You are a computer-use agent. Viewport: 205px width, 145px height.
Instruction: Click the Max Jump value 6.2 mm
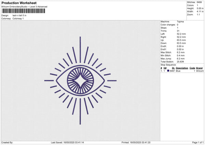[181, 58]
